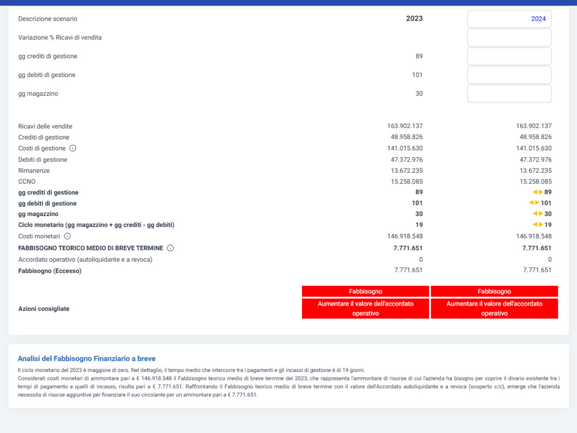Click the Accordato operativo row label
Image resolution: width=577 pixels, height=433 pixels.
click(x=85, y=260)
